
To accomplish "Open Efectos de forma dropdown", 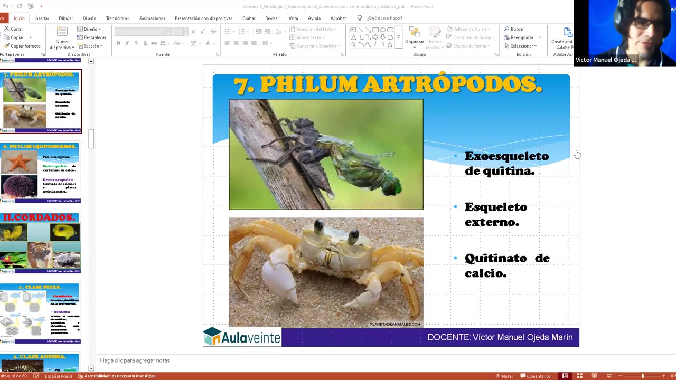I will point(468,46).
